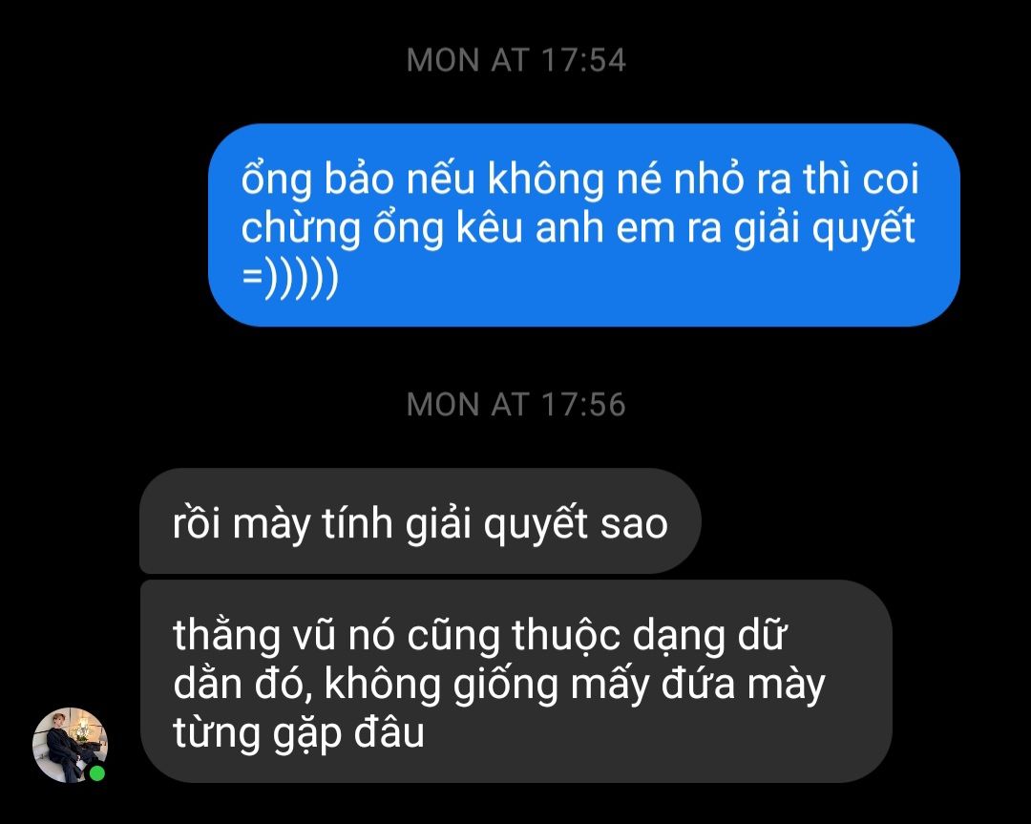Tap the "rồi mày tính giải quyết sao" message
The height and width of the screenshot is (824, 1031).
(x=420, y=521)
